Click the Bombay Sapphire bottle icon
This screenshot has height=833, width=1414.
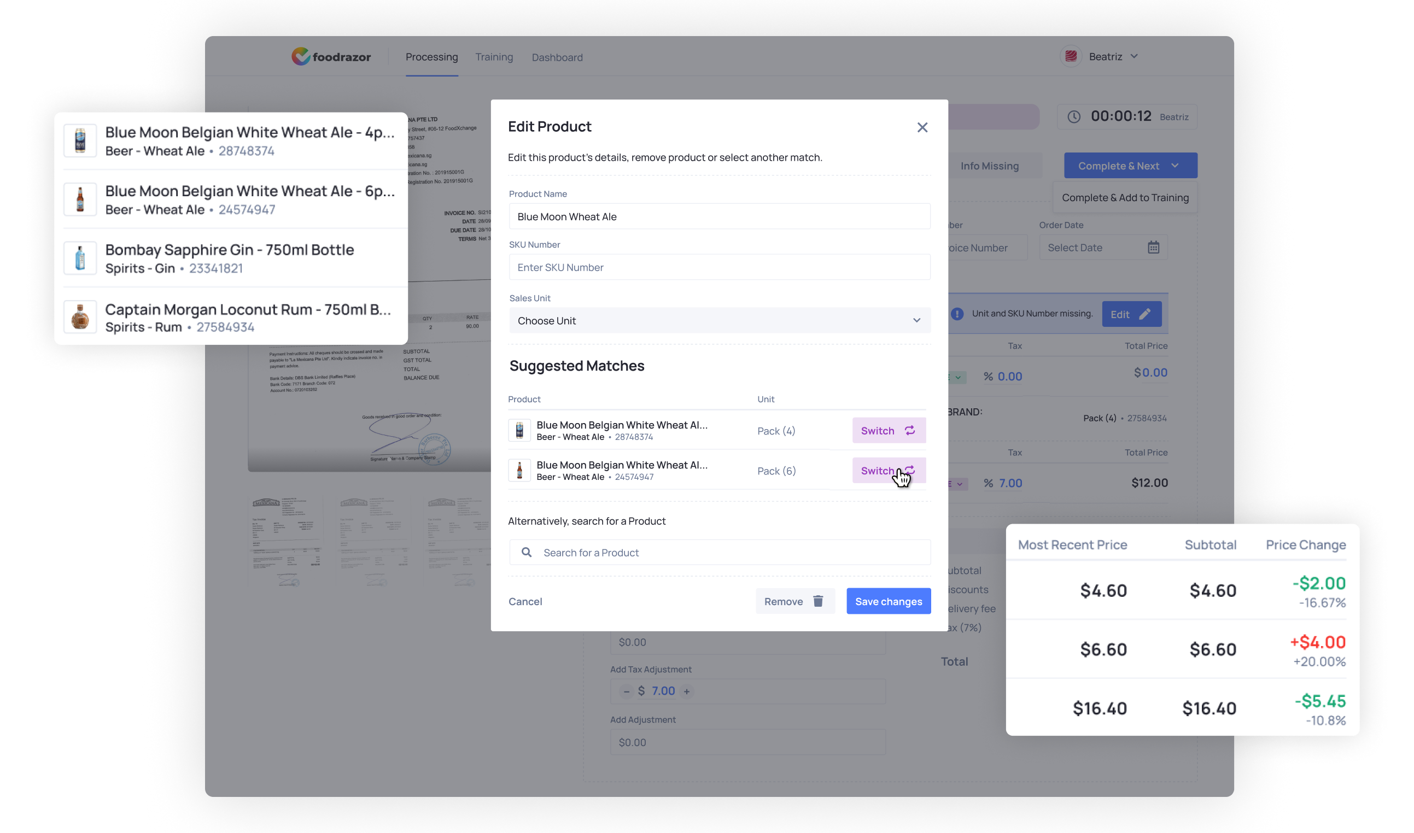coord(80,258)
